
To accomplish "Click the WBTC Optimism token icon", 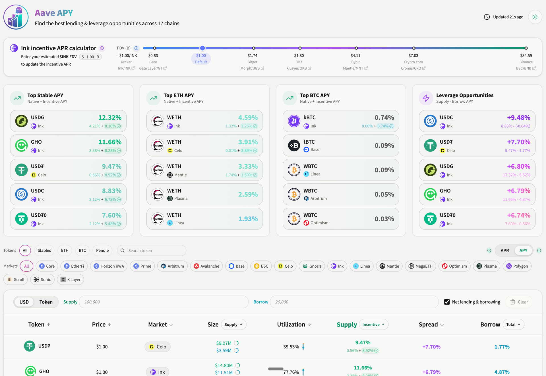I will pos(294,219).
